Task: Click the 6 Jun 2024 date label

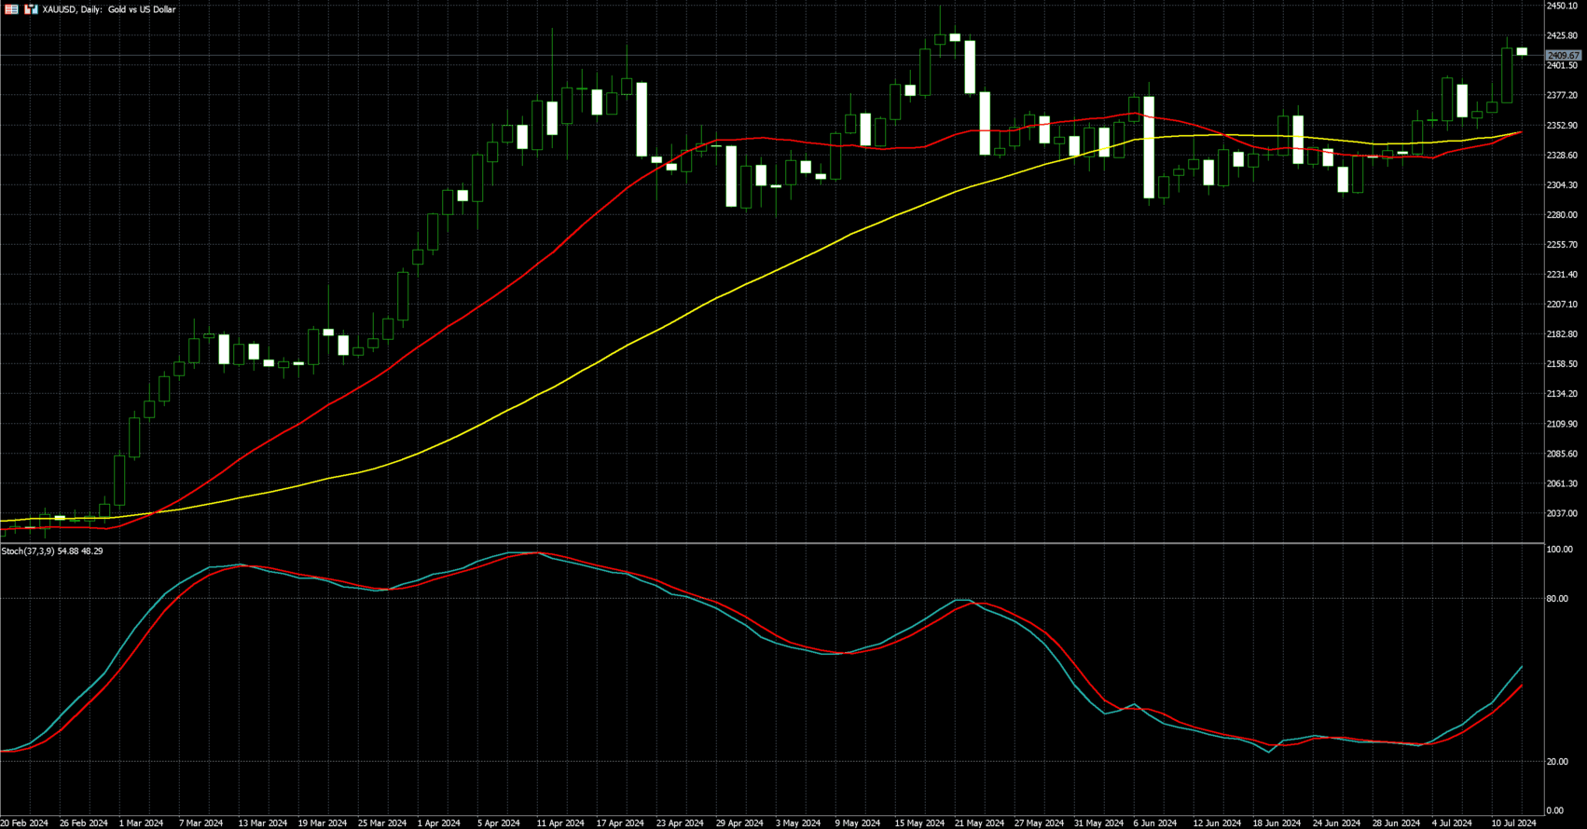Action: point(1155,823)
